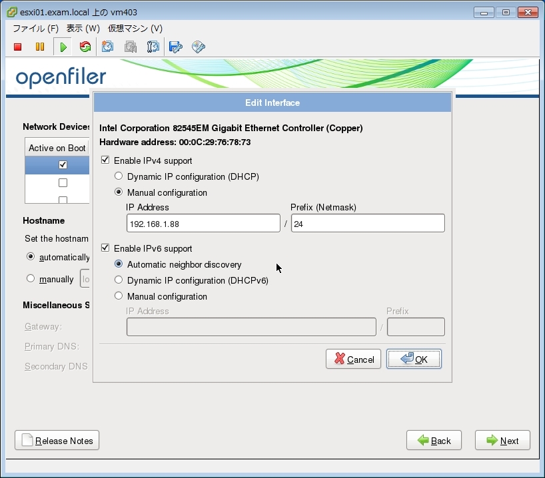Screen dimensions: 545x478
Task: Open the 表示 (W) menu
Action: pyautogui.click(x=83, y=29)
